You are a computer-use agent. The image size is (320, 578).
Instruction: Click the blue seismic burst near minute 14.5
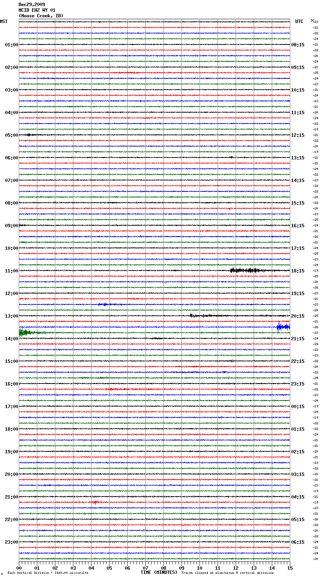pos(283,327)
